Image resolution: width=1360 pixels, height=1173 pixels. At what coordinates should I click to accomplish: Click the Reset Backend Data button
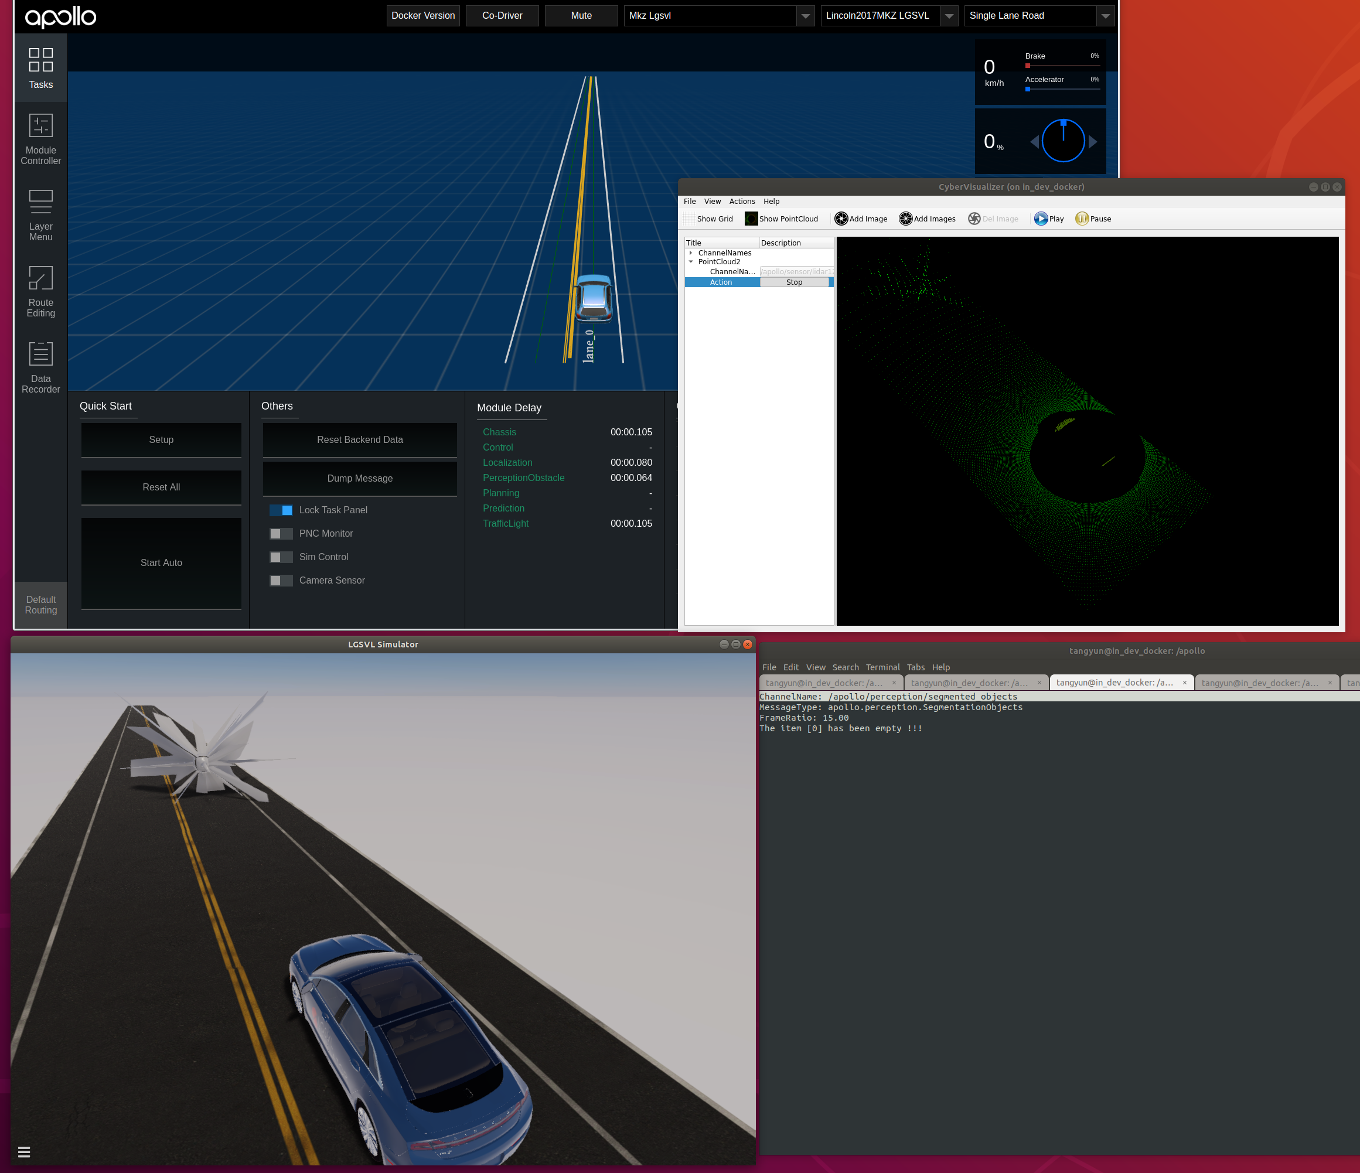(x=360, y=440)
